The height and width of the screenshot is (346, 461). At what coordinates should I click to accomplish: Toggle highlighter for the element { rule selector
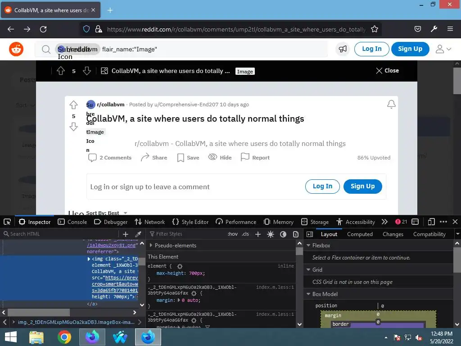coord(180,266)
